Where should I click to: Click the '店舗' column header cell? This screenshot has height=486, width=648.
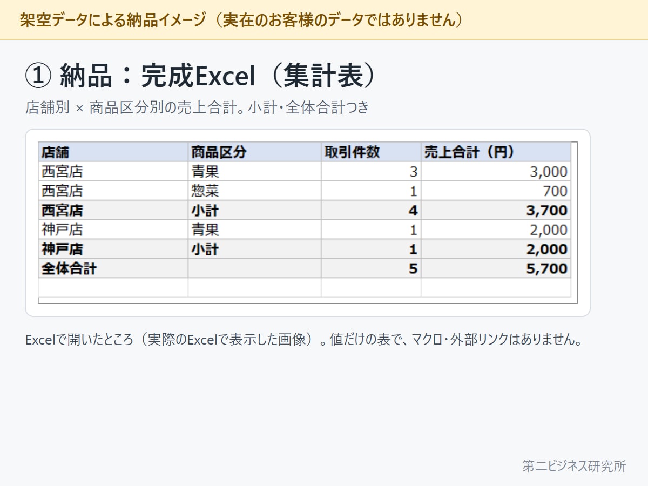click(113, 152)
